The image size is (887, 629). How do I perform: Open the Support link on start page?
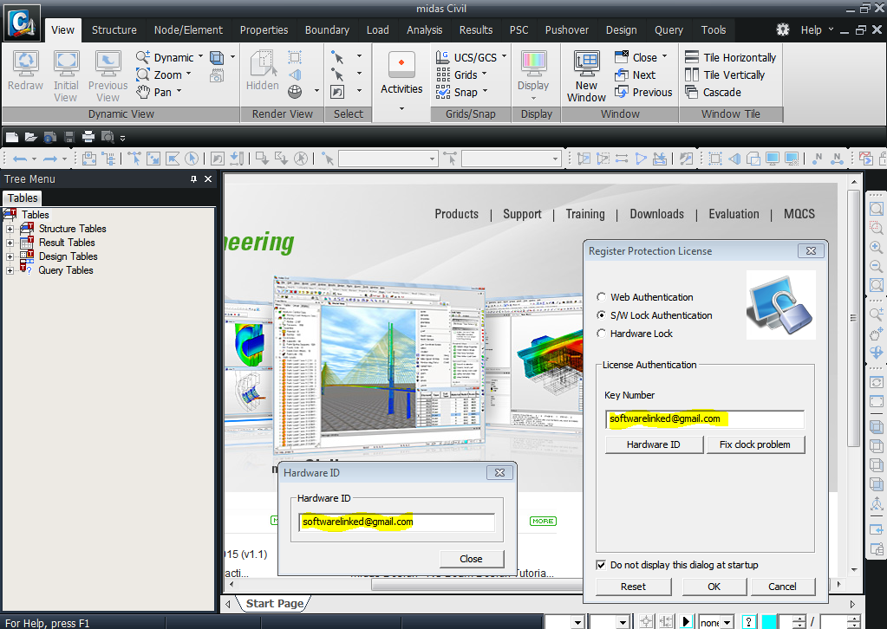tap(522, 214)
